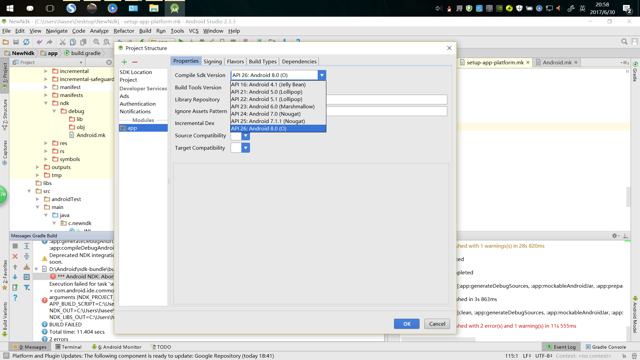The image size is (640, 360).
Task: Expand Source Compatibility dropdown
Action: tap(245, 135)
